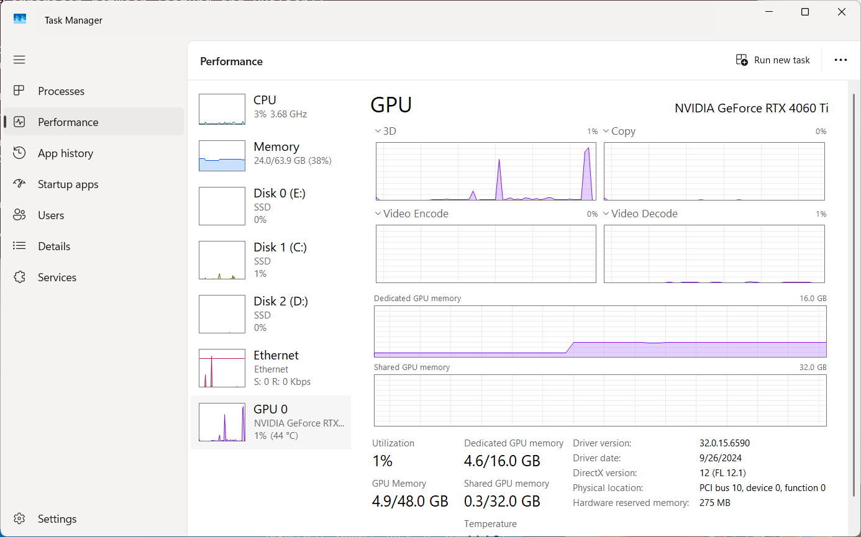Open the three-dot more options menu
Image resolution: width=861 pixels, height=537 pixels.
[840, 60]
